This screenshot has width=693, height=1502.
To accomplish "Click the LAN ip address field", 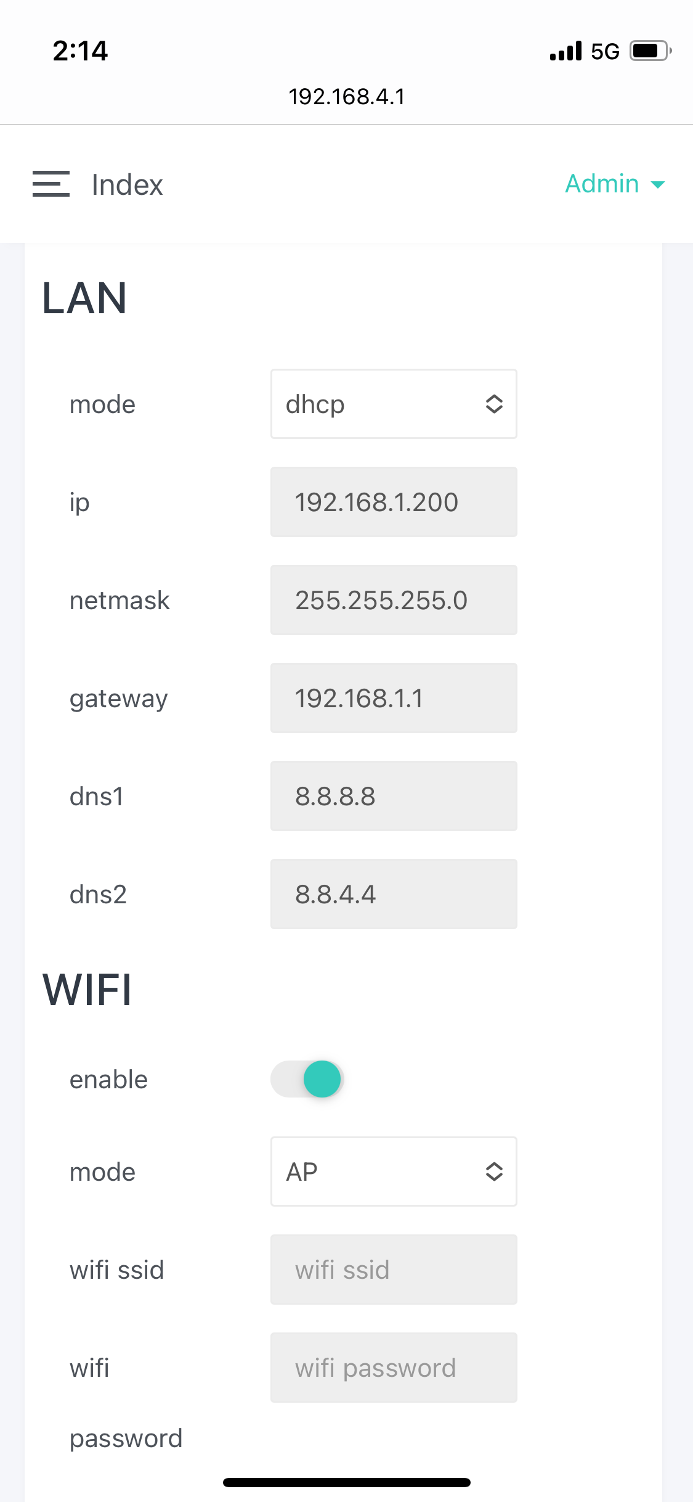I will pyautogui.click(x=394, y=502).
